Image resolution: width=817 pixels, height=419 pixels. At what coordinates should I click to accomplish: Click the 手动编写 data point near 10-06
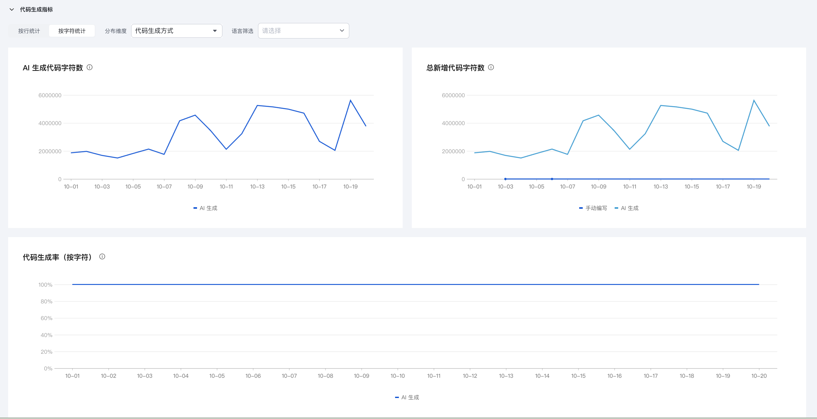coord(552,179)
